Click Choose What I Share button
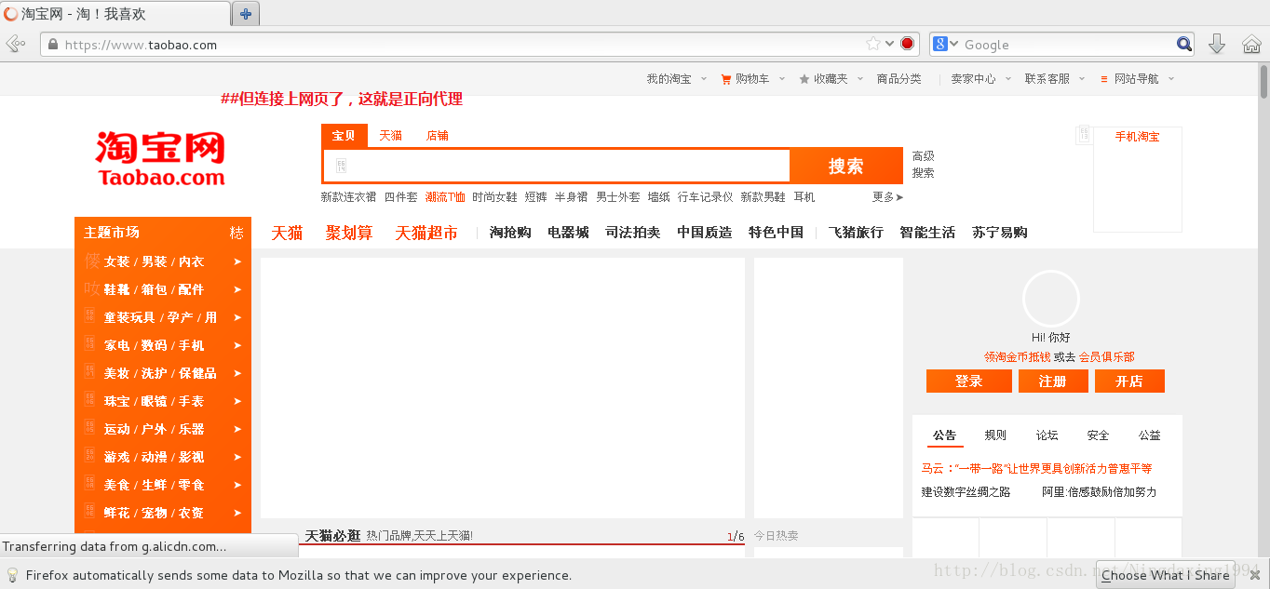The width and height of the screenshot is (1270, 589). [x=1166, y=575]
